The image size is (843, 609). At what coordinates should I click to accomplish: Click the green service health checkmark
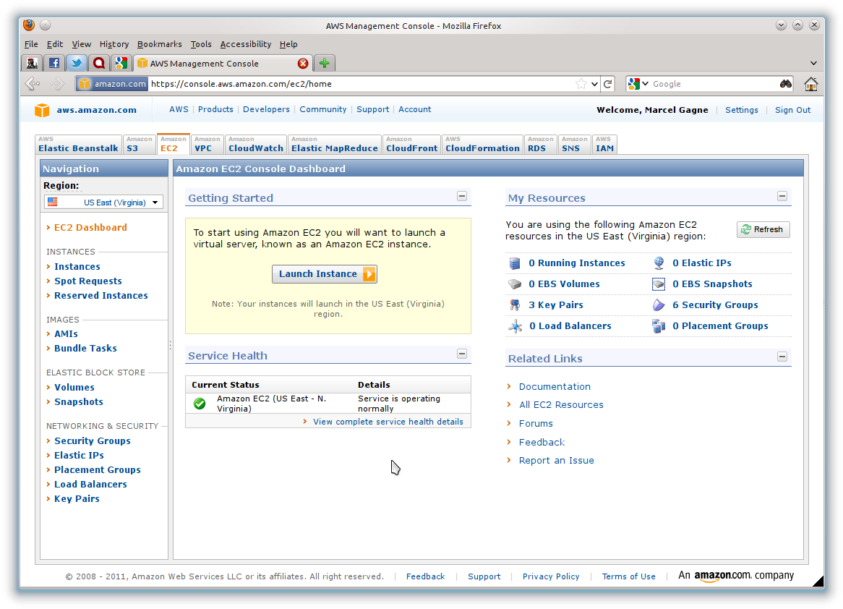point(200,404)
